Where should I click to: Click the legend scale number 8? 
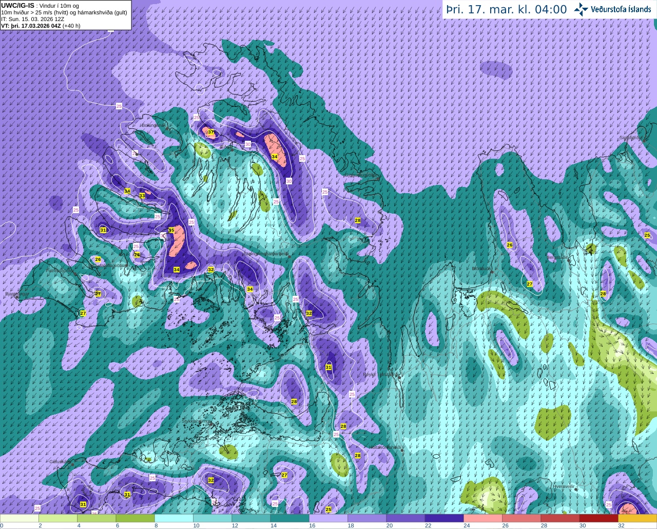(156, 525)
